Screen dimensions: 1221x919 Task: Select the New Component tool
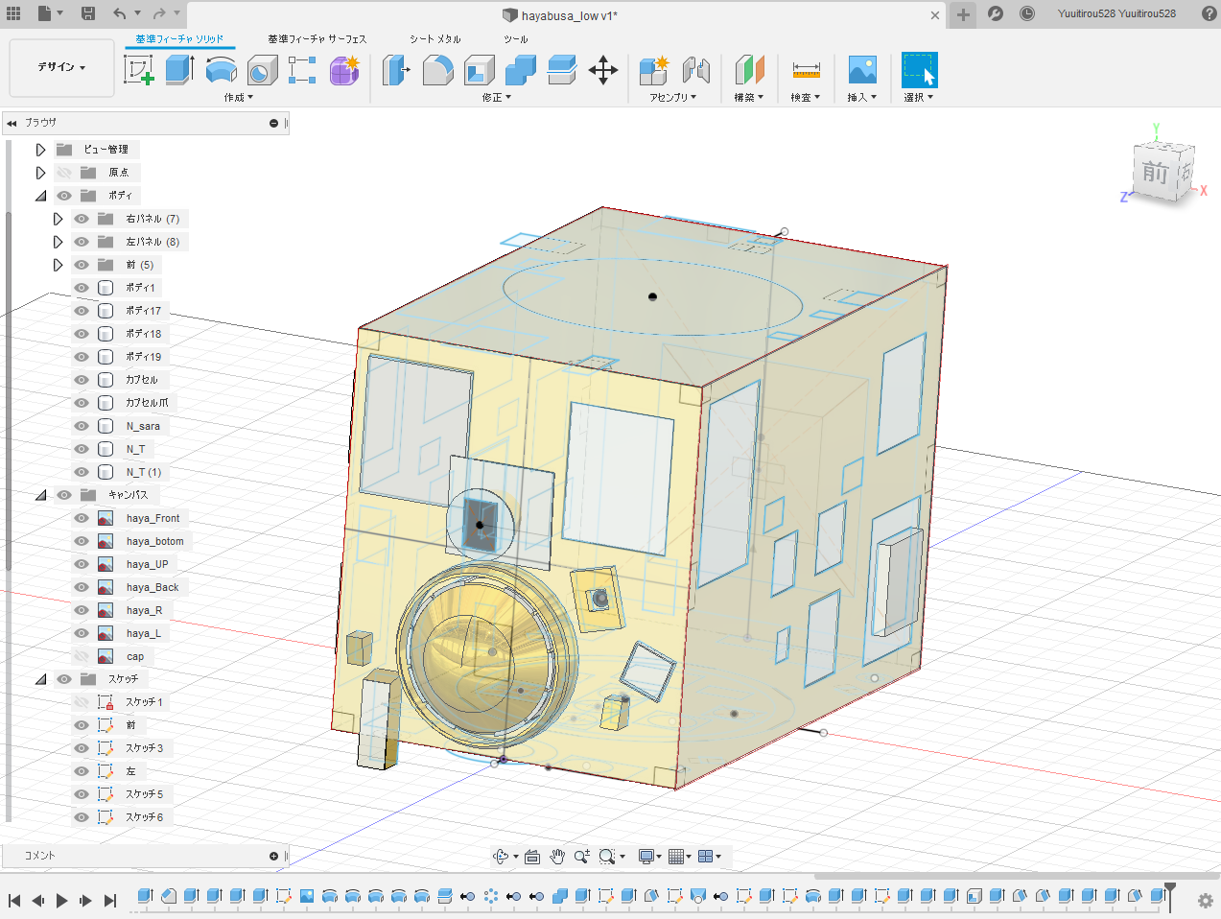click(x=654, y=70)
